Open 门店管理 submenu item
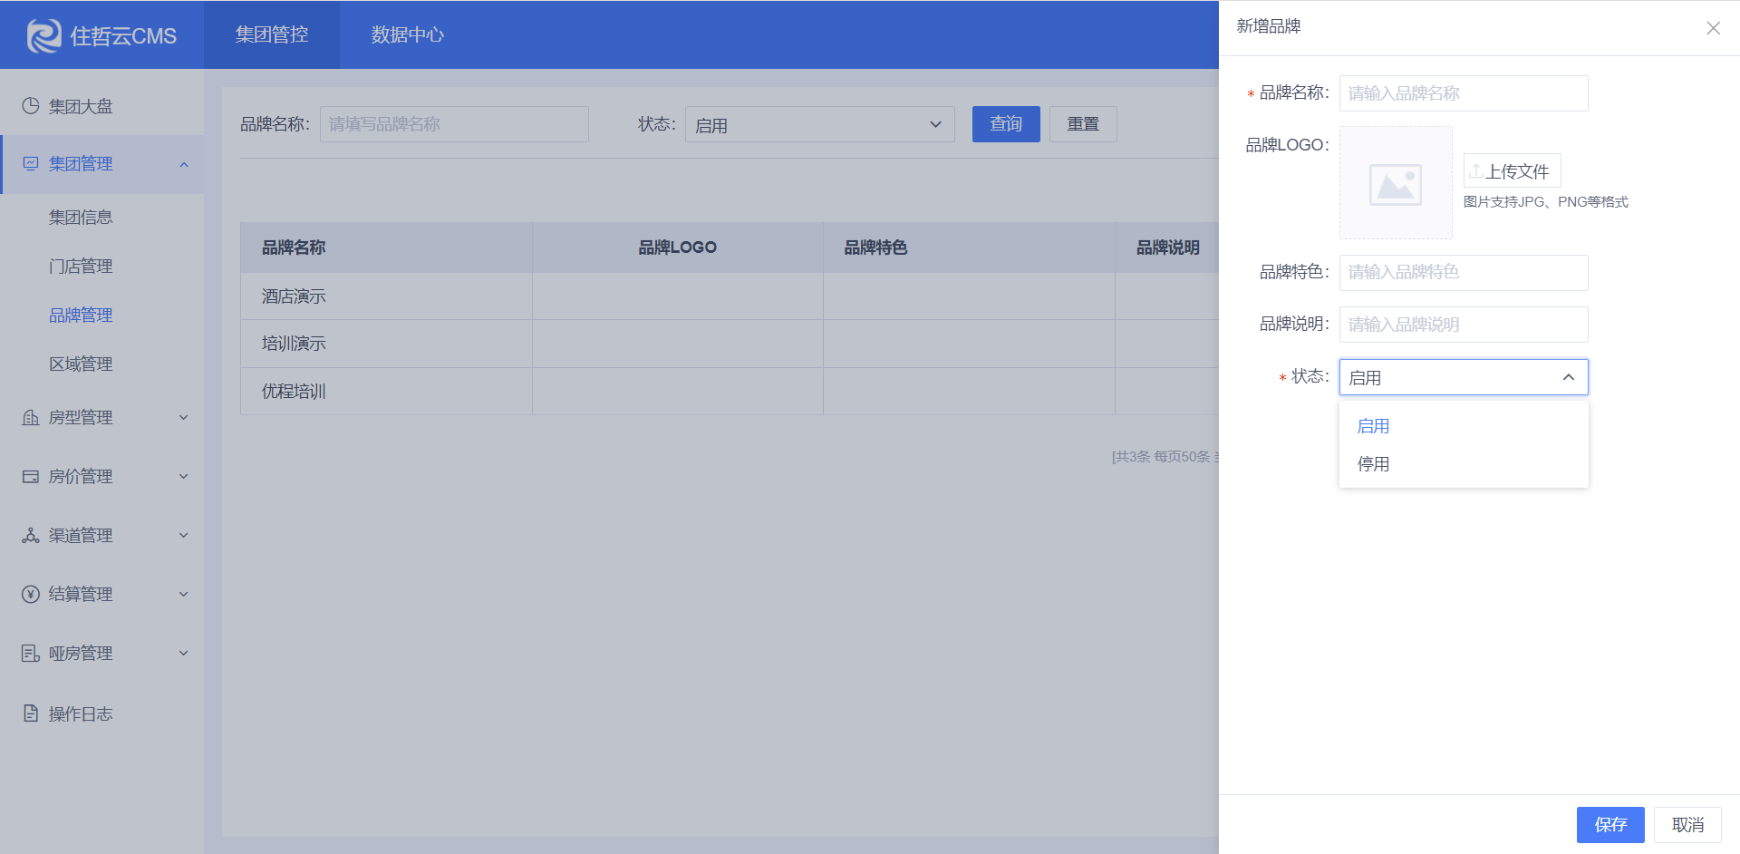1740x854 pixels. (x=81, y=267)
